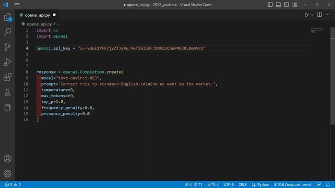Click the closing parenthesis on line 16
This screenshot has height=188, width=335.
[38, 120]
